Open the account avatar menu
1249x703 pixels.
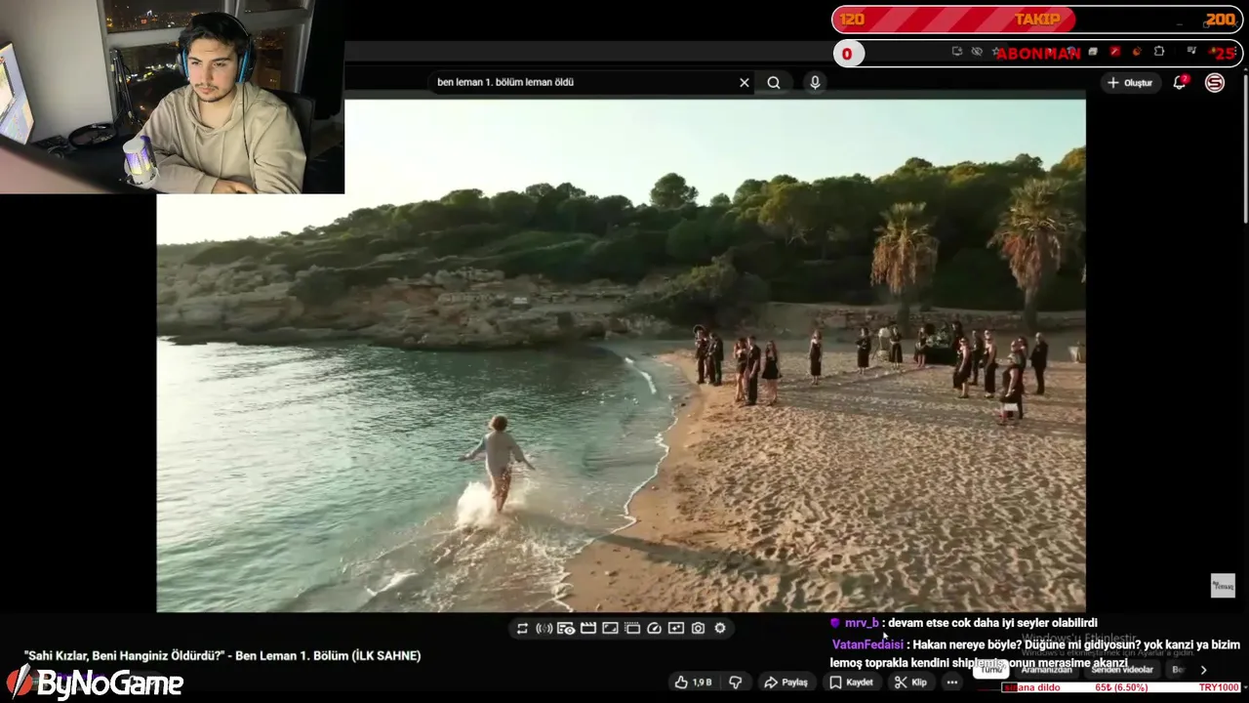click(x=1215, y=83)
